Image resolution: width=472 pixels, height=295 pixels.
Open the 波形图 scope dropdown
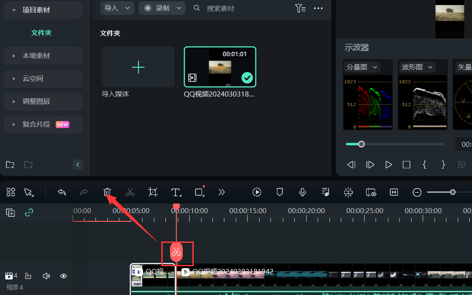tap(417, 67)
